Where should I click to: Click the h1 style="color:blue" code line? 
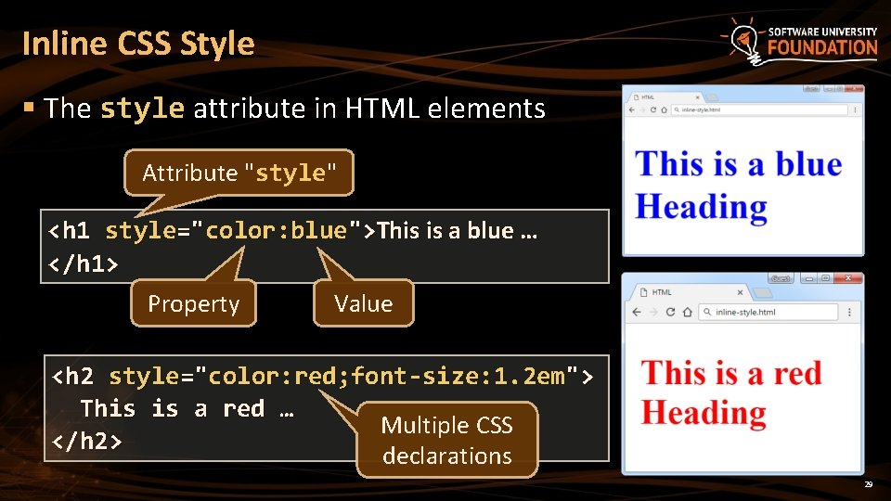tap(292, 231)
